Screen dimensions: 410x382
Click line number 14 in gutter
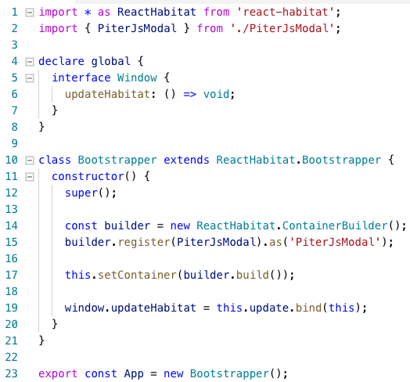12,225
